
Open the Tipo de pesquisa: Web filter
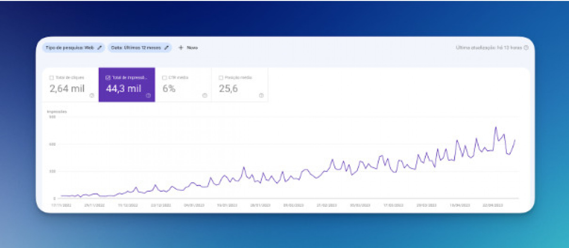[x=70, y=48]
